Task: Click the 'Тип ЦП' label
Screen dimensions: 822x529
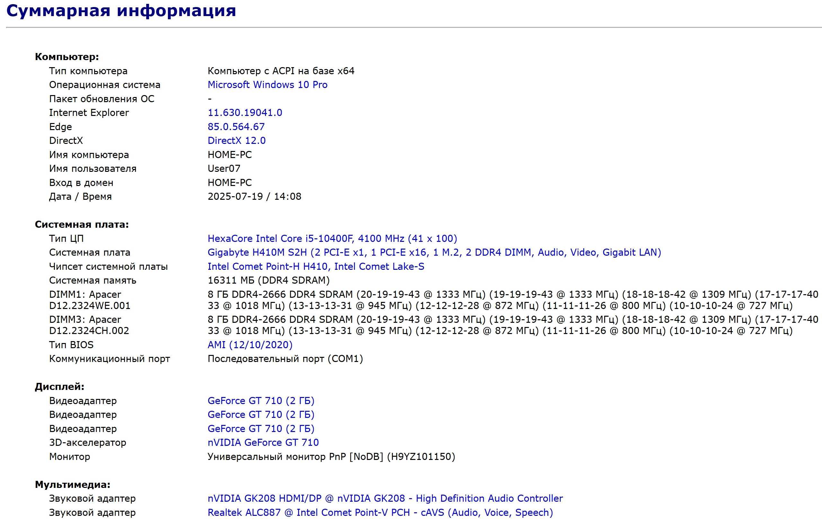Action: pyautogui.click(x=66, y=238)
